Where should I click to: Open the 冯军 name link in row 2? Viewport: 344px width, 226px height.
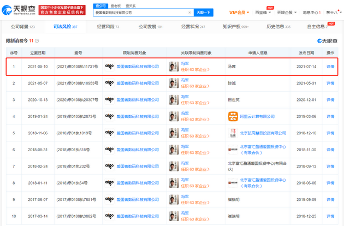coord(185,80)
